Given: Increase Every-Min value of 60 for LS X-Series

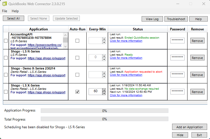Looking at the screenshot, I should [104, 90].
